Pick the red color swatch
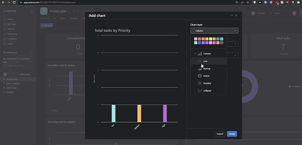 [x=199, y=39]
